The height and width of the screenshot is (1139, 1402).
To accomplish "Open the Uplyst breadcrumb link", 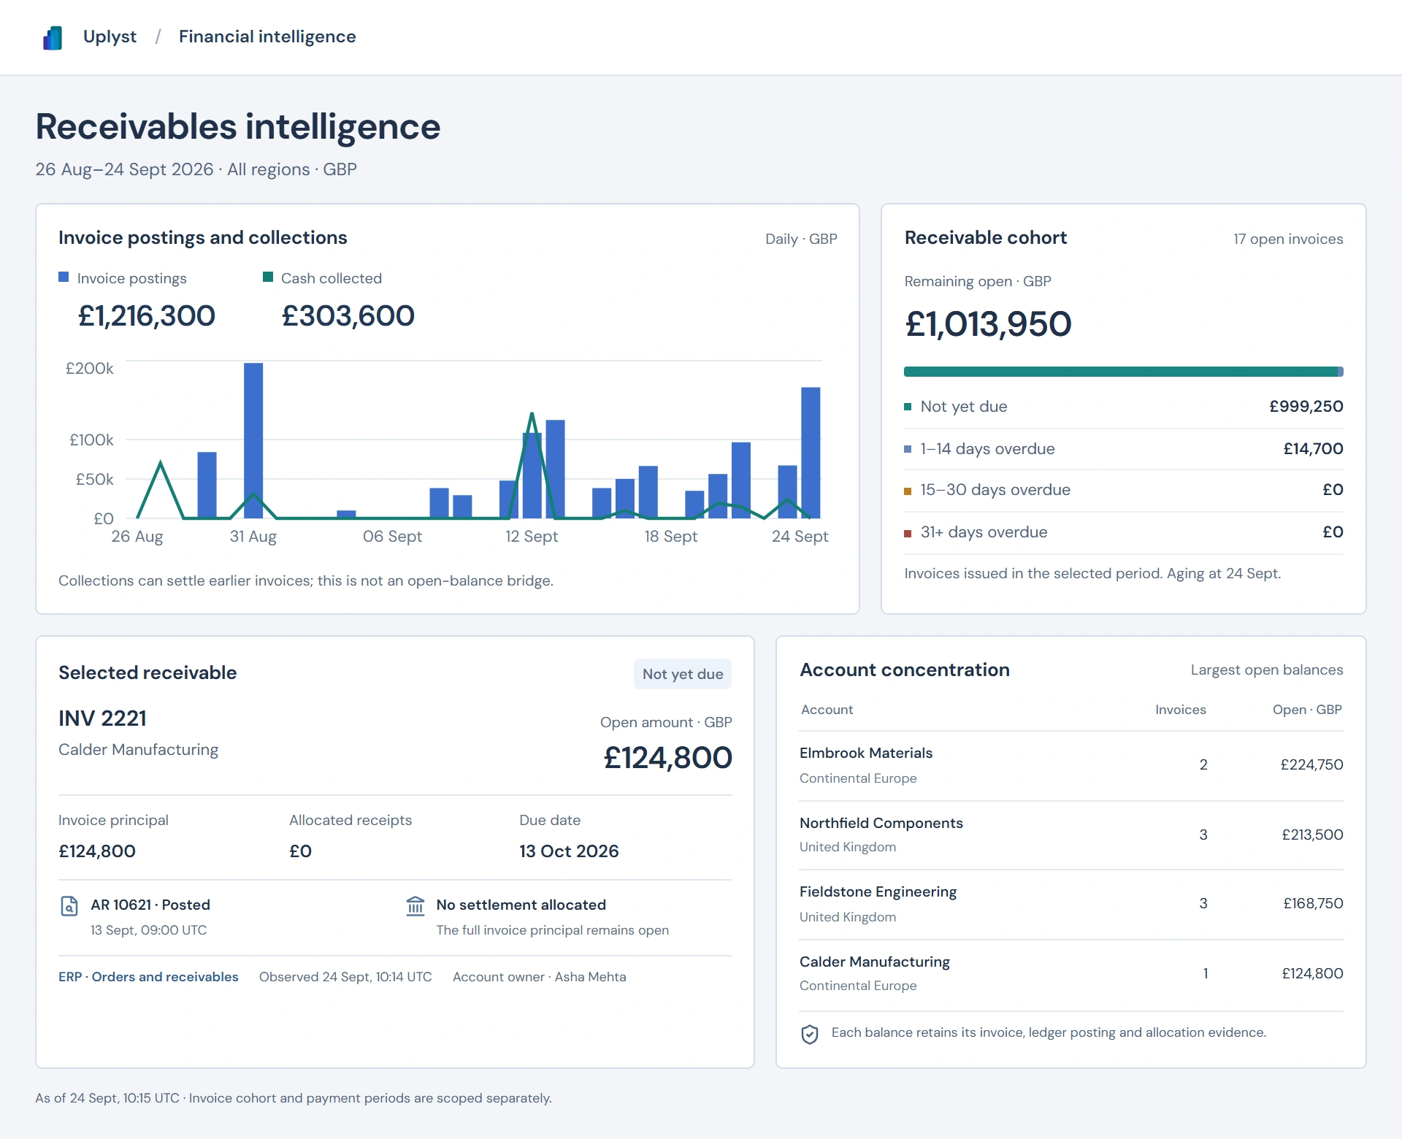I will 110,37.
